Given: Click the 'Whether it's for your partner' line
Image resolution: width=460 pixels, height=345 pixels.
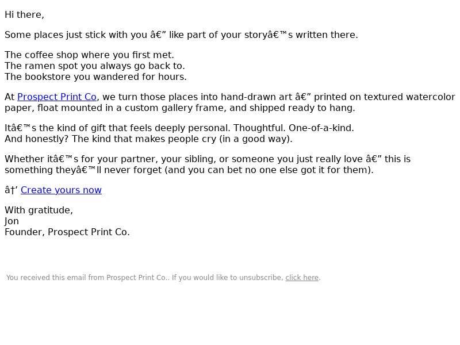Looking at the screenshot, I should [x=208, y=159].
